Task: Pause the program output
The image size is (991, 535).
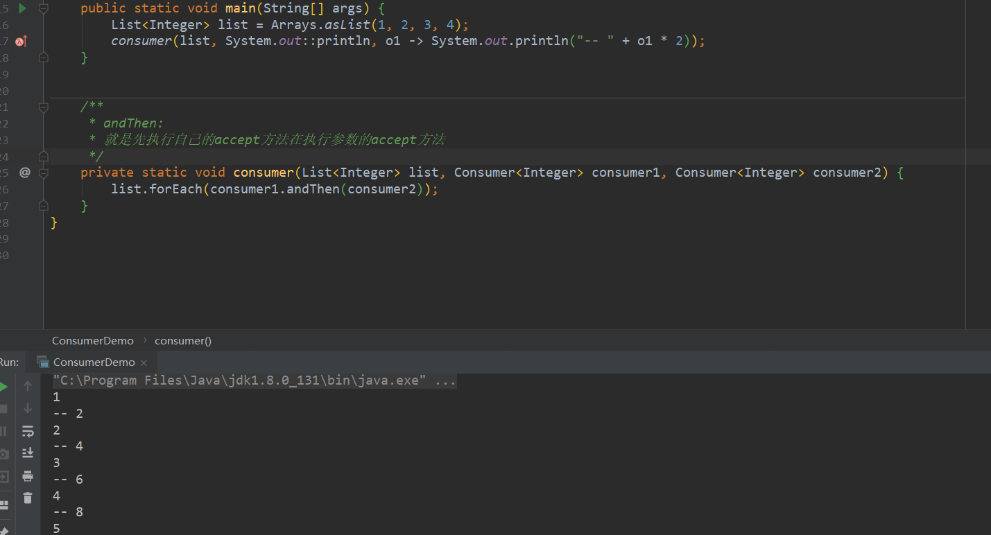Action: click(4, 431)
